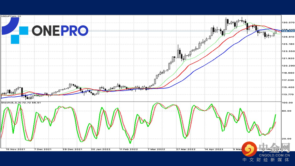Click the 15 Nov 2021 date label
Image resolution: width=295 pixels, height=166 pixels.
(15, 149)
